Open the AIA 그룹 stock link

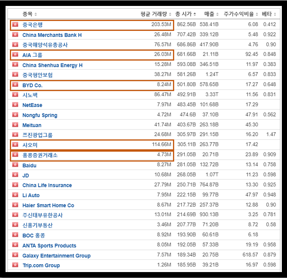(x=32, y=55)
